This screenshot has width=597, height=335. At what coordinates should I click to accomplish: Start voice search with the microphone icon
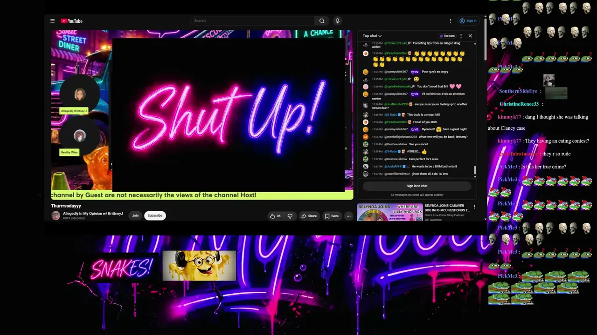point(337,21)
